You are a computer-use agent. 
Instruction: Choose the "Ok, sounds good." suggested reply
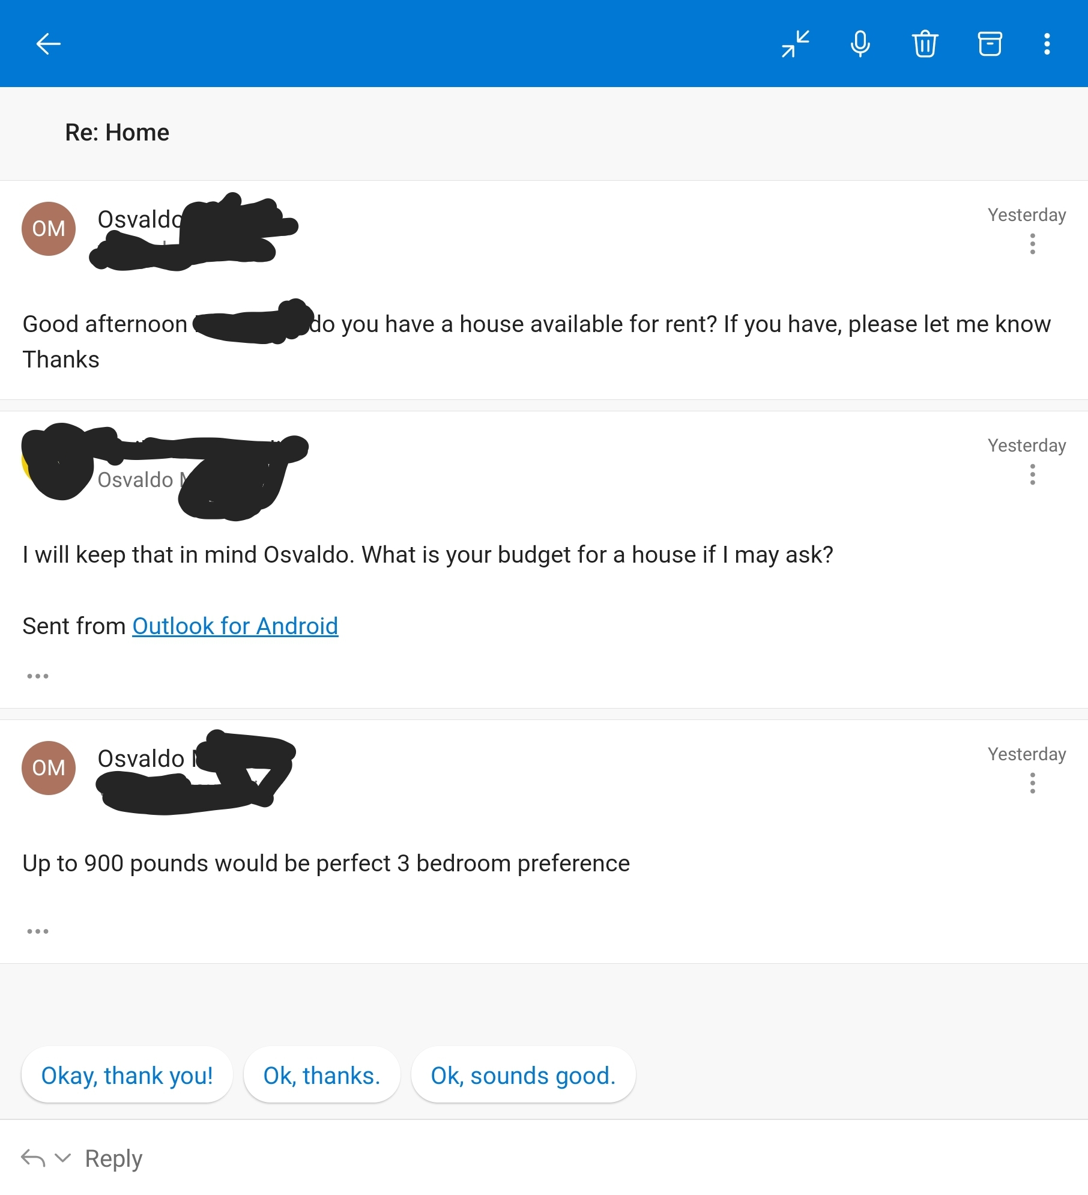tap(523, 1075)
